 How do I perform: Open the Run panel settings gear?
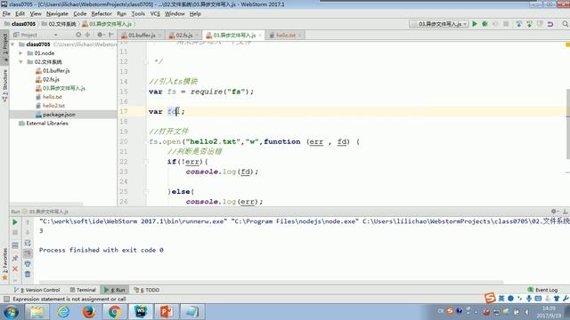click(x=554, y=212)
